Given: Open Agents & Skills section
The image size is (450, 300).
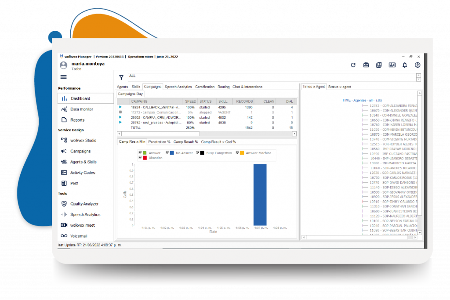Looking at the screenshot, I should pos(83,162).
